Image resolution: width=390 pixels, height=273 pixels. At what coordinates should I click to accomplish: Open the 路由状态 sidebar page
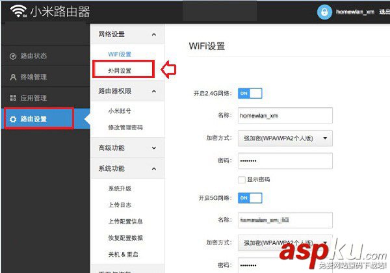pos(45,56)
